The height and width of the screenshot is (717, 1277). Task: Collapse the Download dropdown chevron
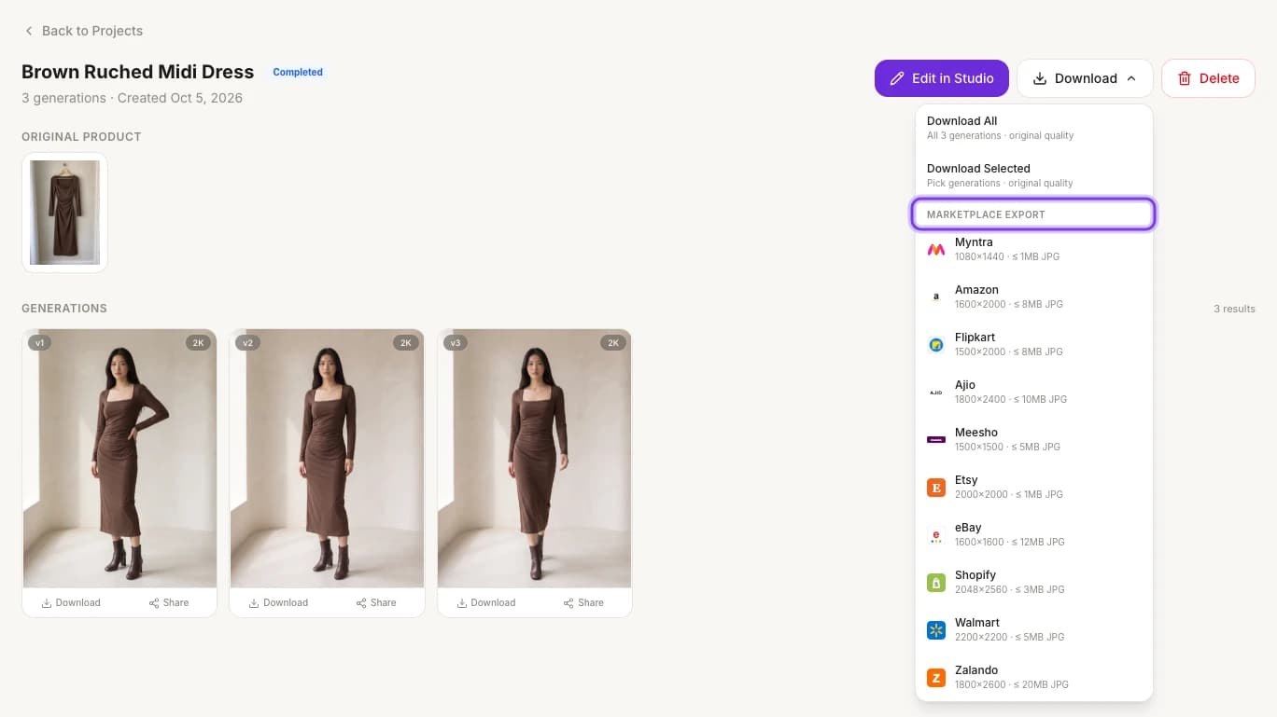[1131, 78]
